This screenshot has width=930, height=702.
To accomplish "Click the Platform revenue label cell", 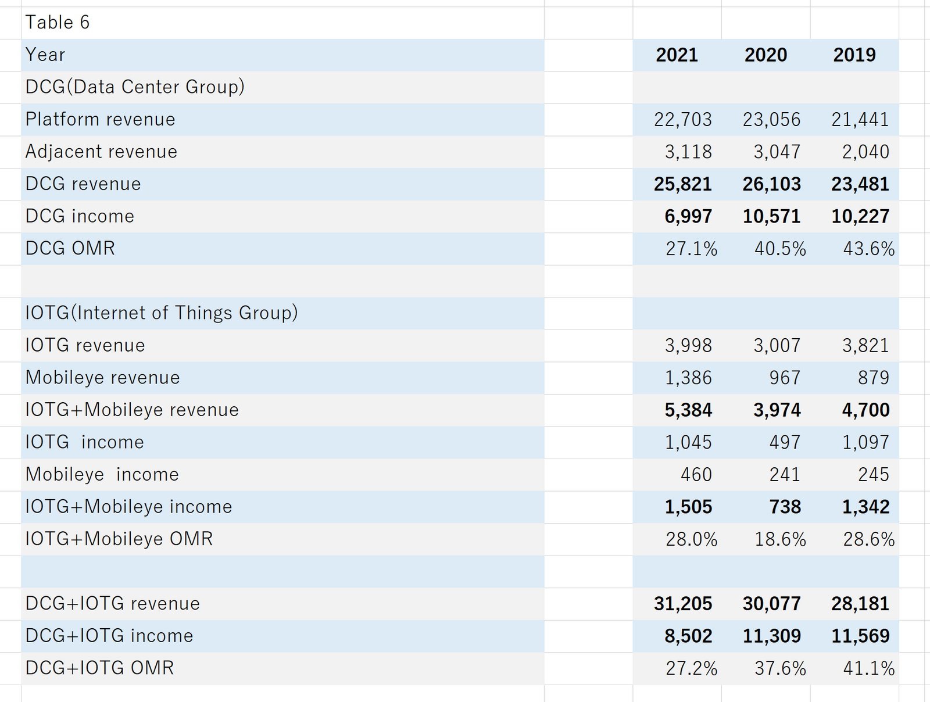I will [282, 120].
